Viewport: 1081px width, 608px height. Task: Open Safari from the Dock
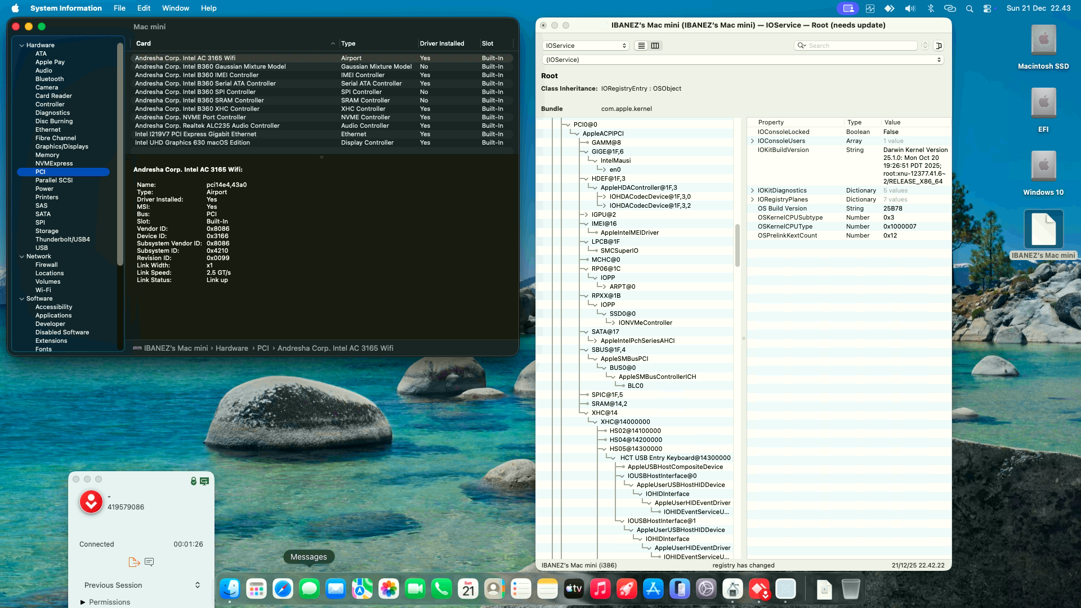283,589
